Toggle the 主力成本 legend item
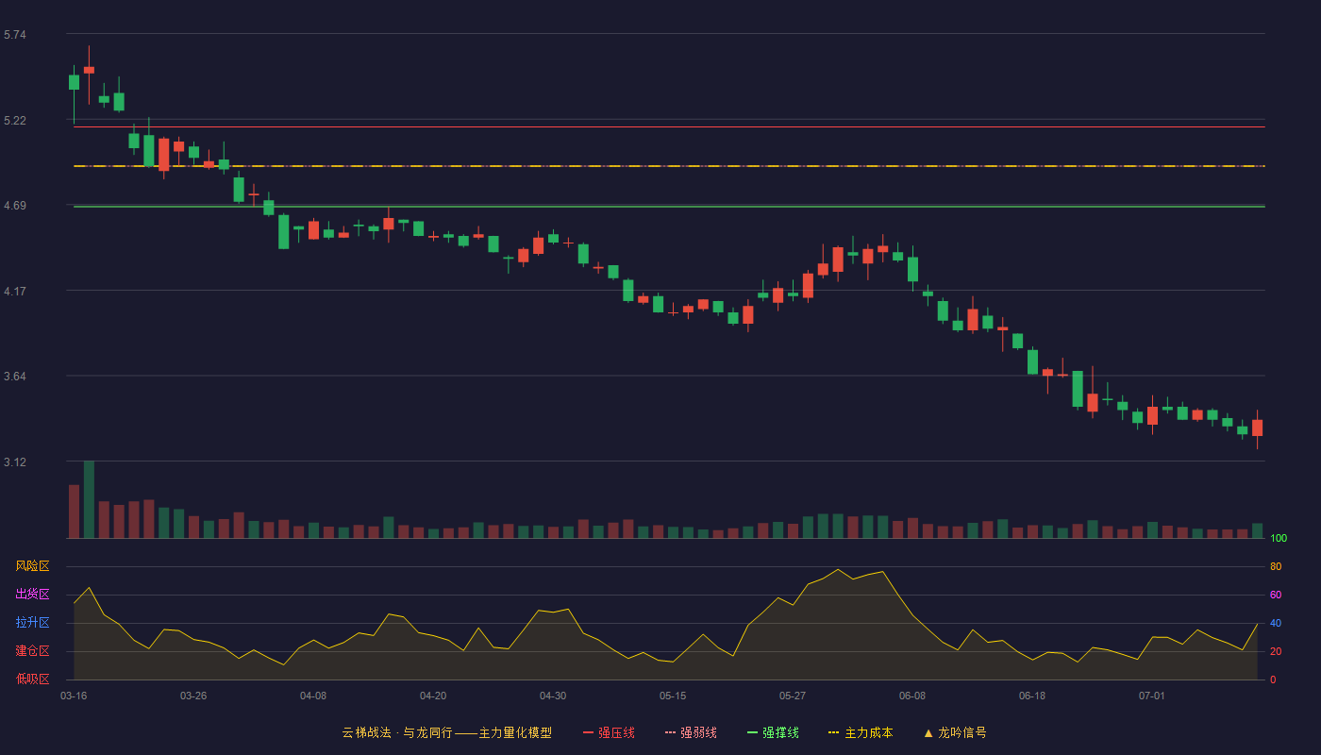Image resolution: width=1321 pixels, height=755 pixels. point(860,732)
